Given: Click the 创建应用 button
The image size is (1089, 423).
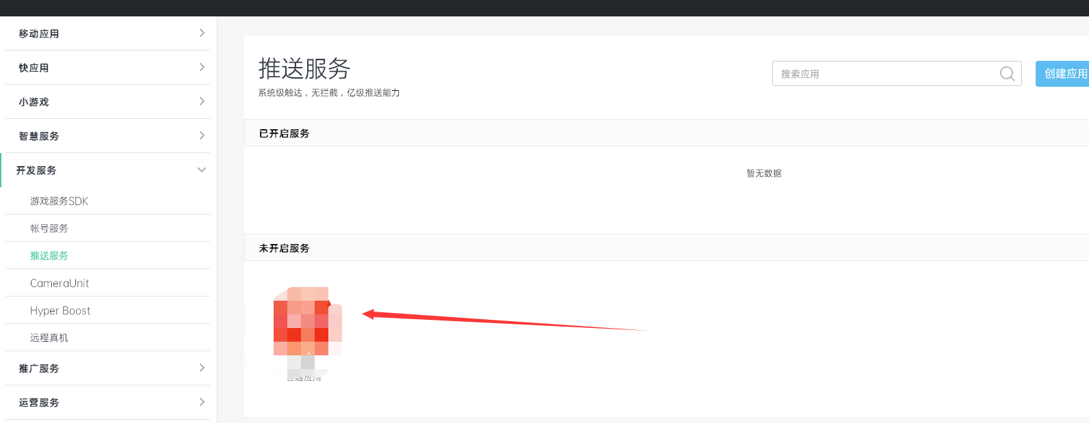Looking at the screenshot, I should click(1062, 74).
